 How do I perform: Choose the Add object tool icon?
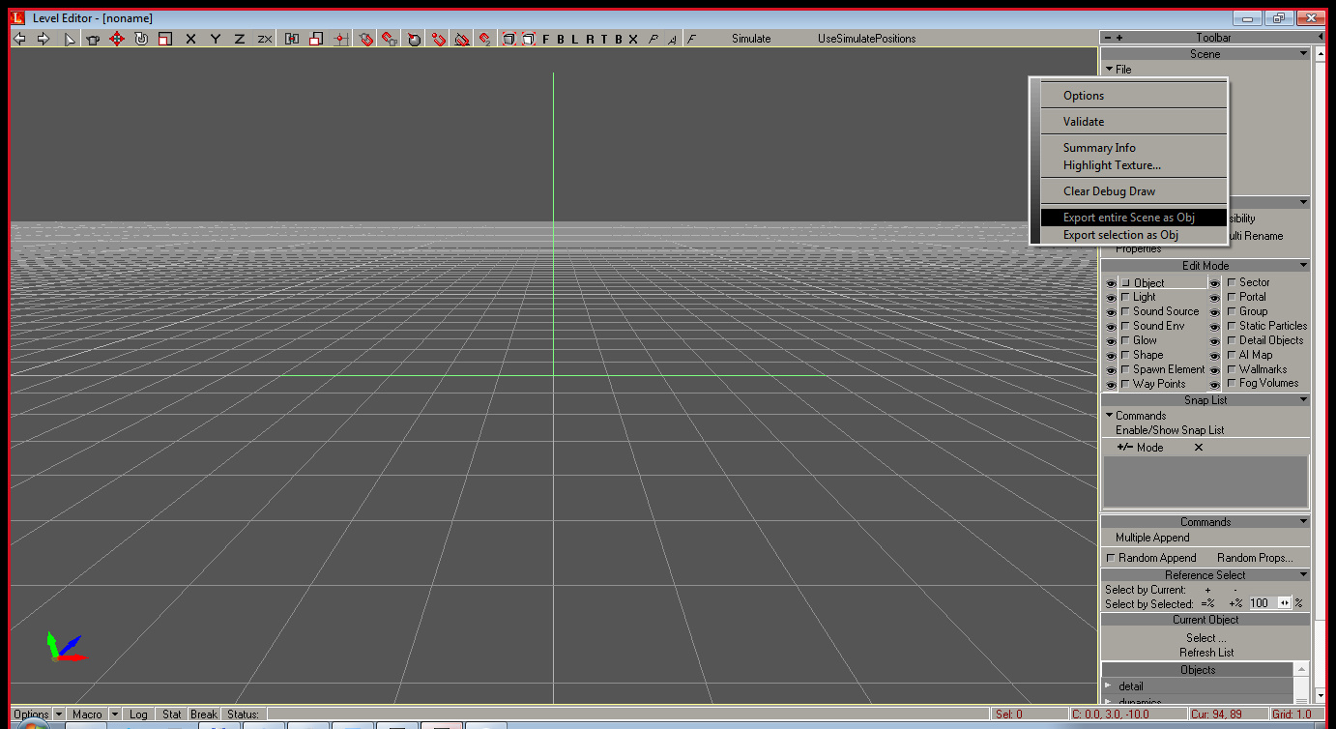pyautogui.click(x=93, y=39)
